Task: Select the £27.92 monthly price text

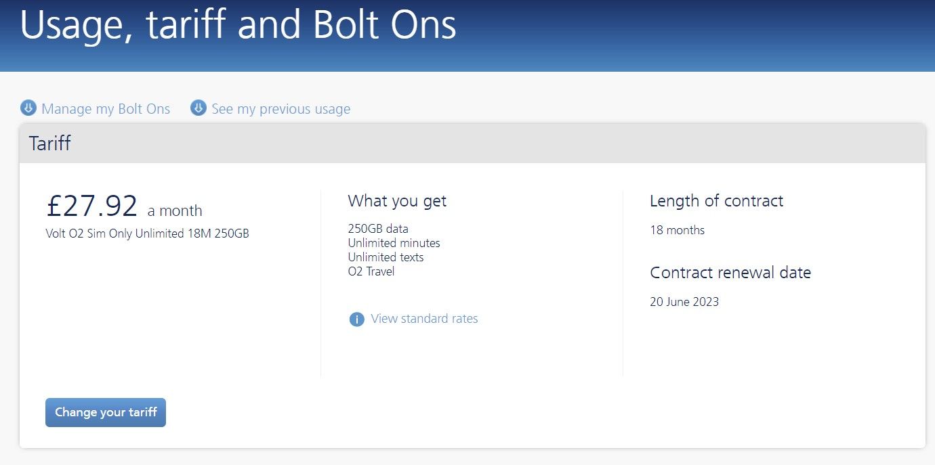Action: (91, 205)
